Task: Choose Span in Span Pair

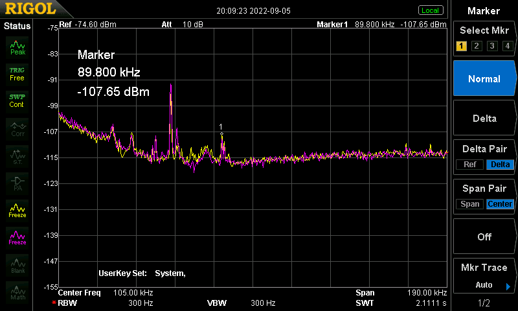Action: 470,204
